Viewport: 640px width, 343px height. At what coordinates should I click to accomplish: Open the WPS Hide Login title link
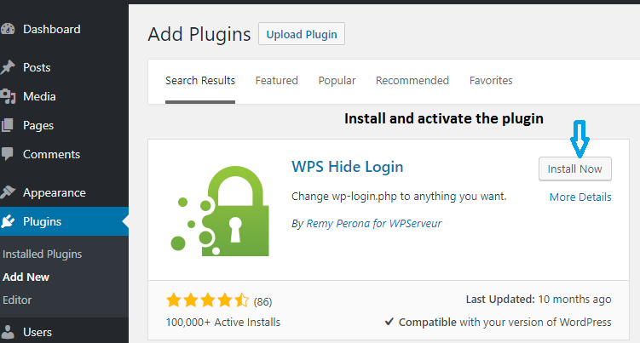pyautogui.click(x=347, y=166)
